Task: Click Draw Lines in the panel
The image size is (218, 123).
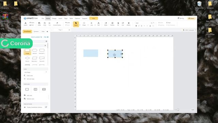Action: (x=28, y=76)
